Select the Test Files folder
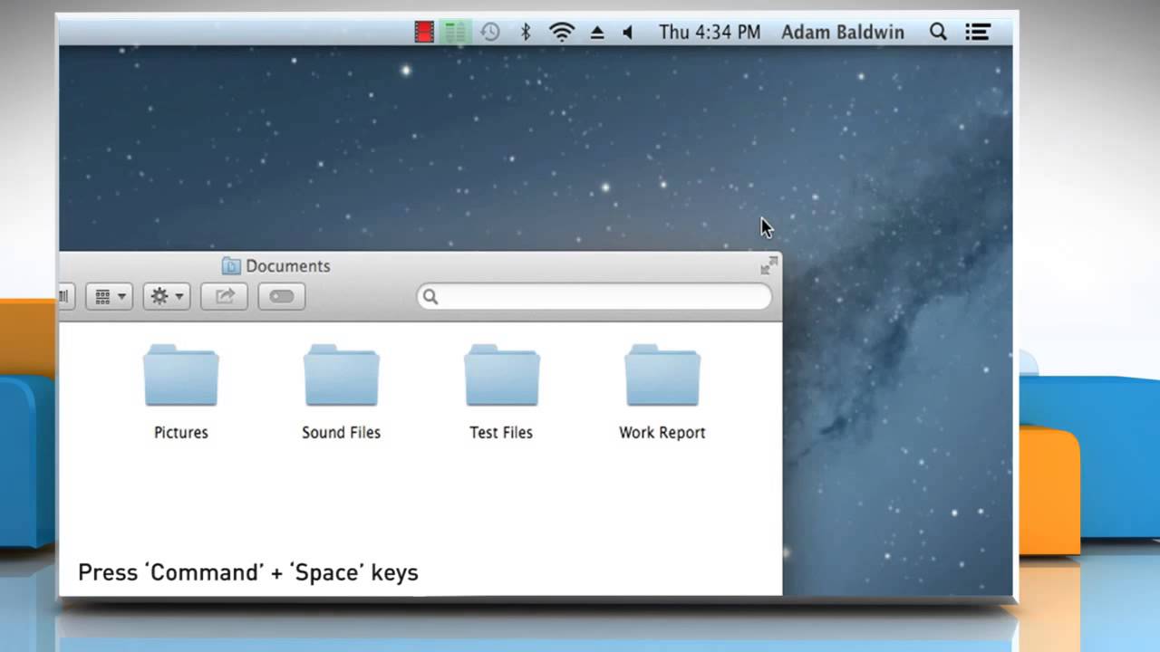The image size is (1160, 652). (502, 375)
